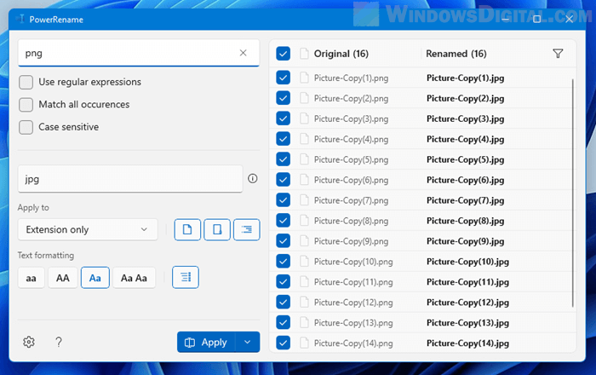Screen dimensions: 596x375
Task: Click the 'Original (16)' column header
Action: tap(341, 54)
